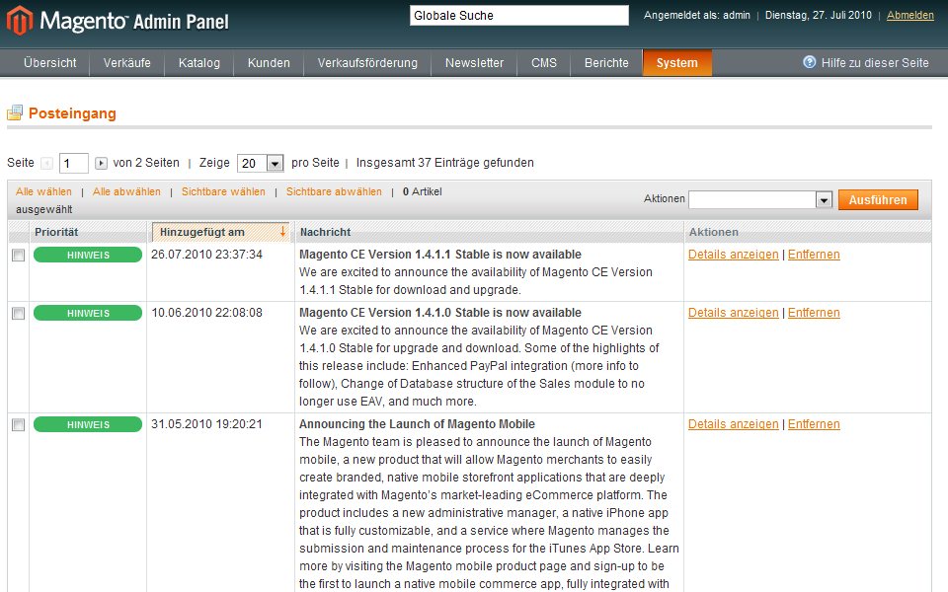Click 'Insgesamt 37 Einträge gefunden' text
This screenshot has width=948, height=592.
click(x=445, y=163)
